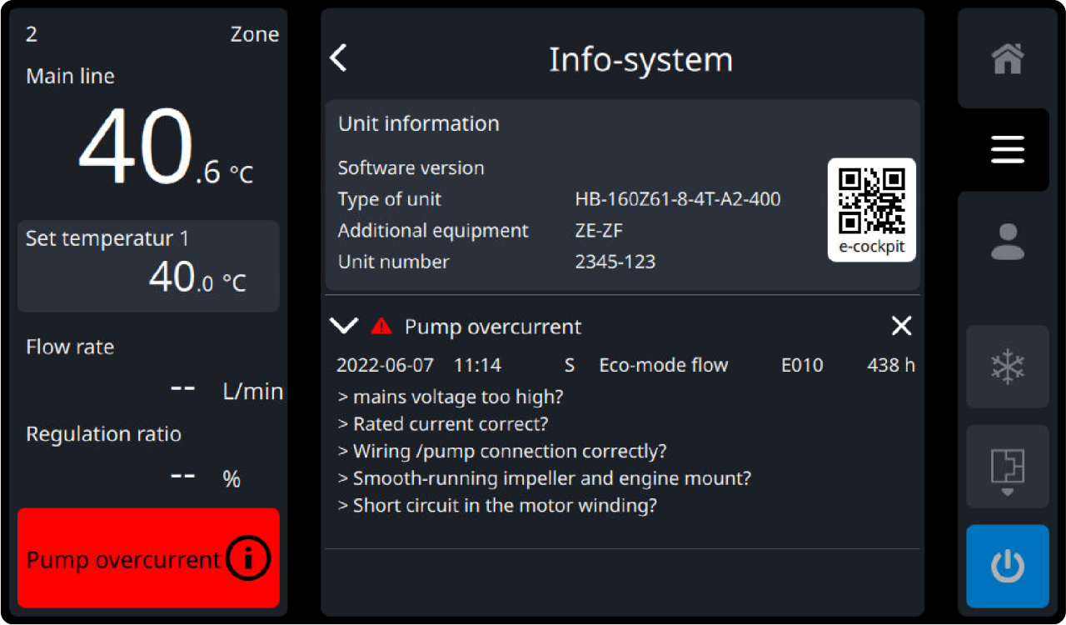
Task: Select the E010 error code
Action: click(x=801, y=365)
